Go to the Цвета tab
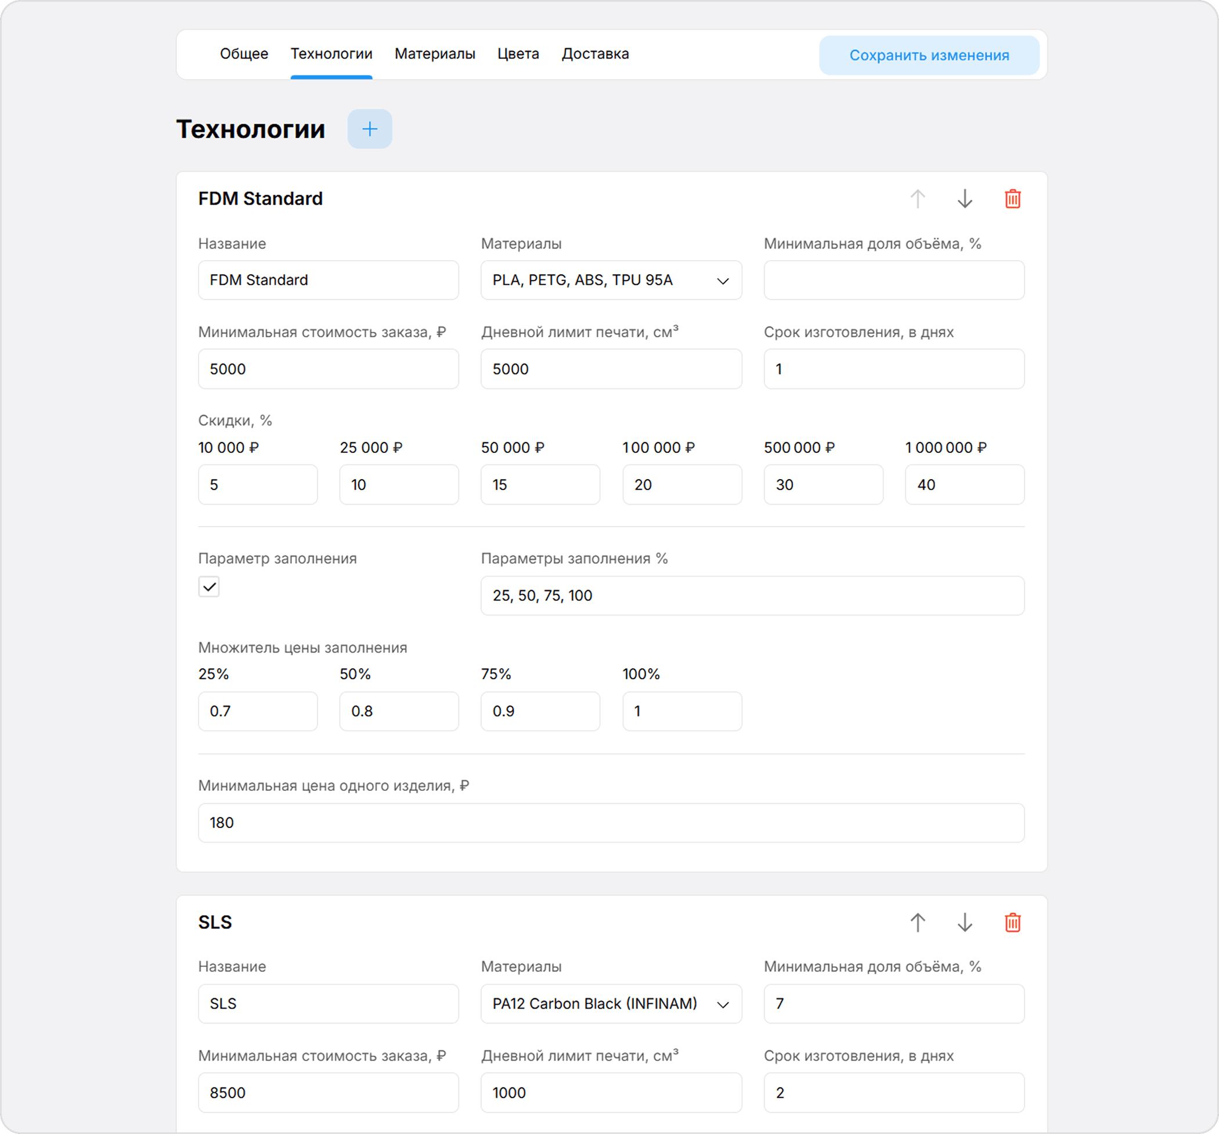The width and height of the screenshot is (1219, 1134). pos(518,54)
